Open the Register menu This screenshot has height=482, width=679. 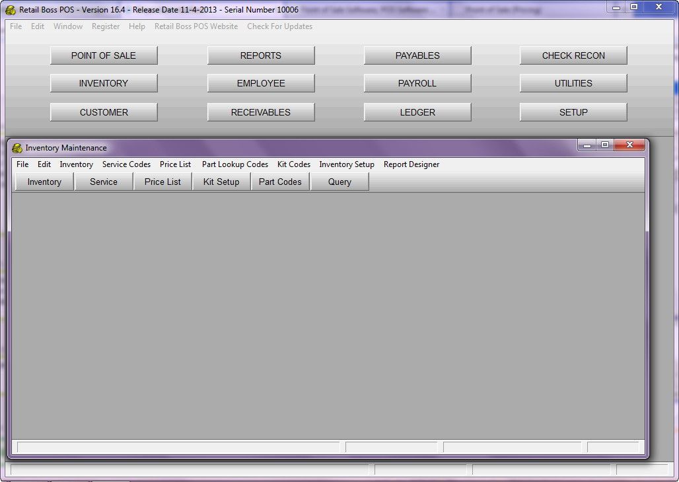[106, 26]
